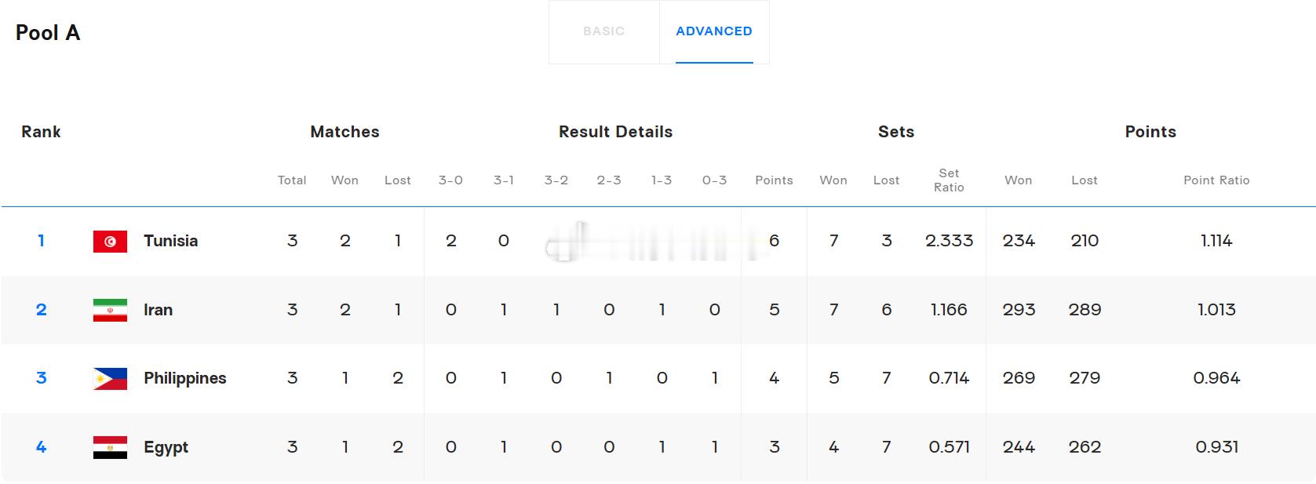
Task: Click rank number 3
Action: (41, 378)
